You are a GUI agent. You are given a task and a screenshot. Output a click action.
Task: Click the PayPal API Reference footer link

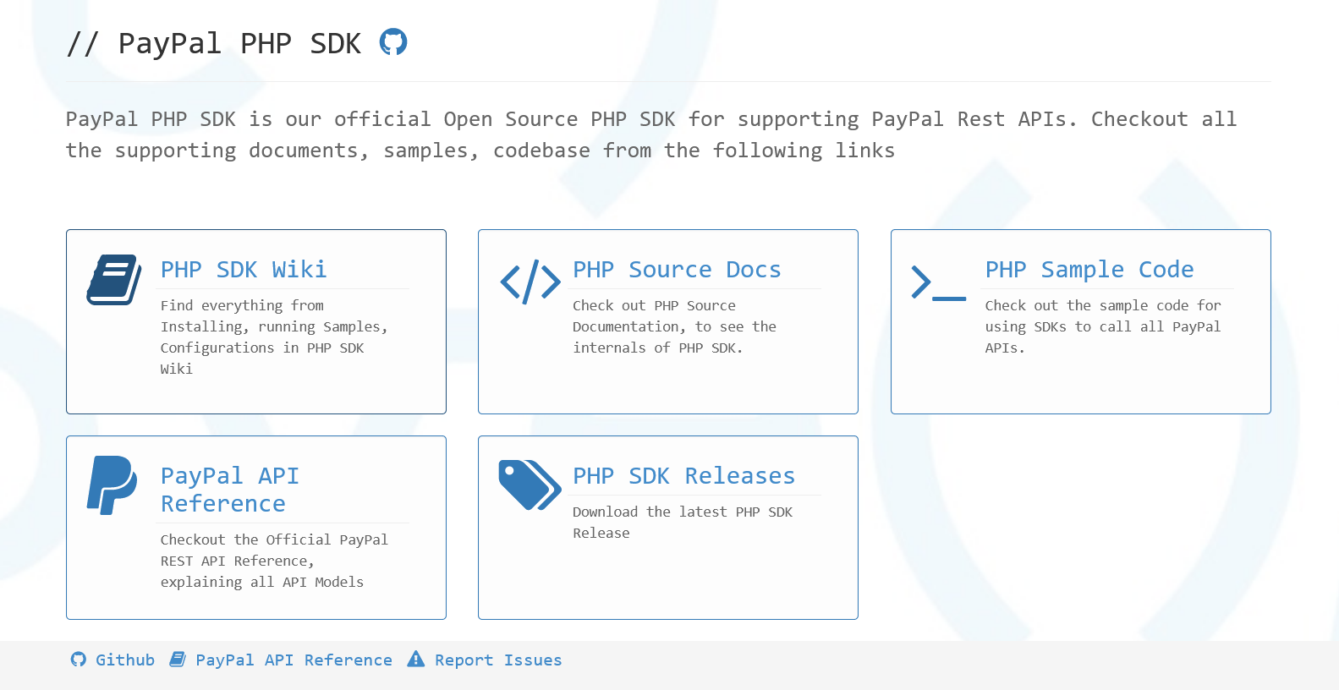point(294,660)
